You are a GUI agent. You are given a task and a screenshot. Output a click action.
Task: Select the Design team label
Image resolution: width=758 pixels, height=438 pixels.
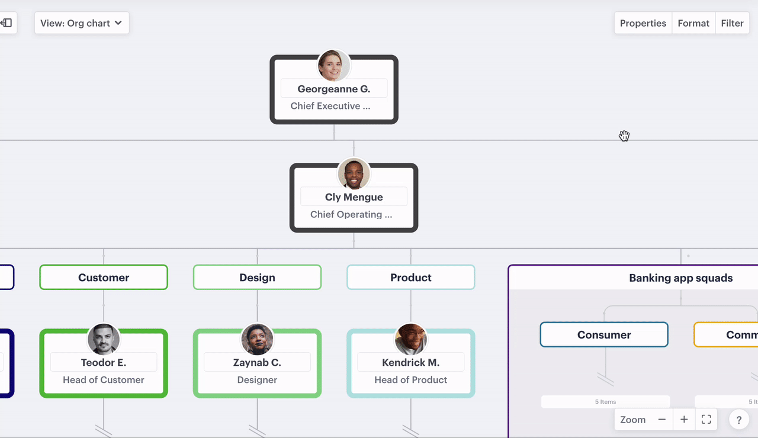256,277
